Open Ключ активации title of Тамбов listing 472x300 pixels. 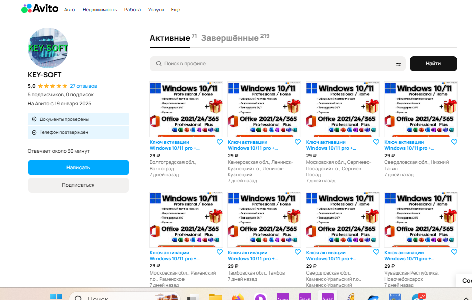pyautogui.click(x=253, y=256)
